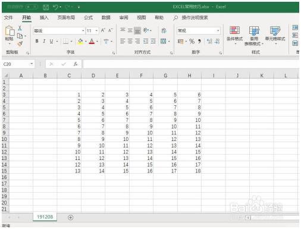Expand the number format 常规 dropdown
The height and width of the screenshot is (229, 301).
pos(218,31)
